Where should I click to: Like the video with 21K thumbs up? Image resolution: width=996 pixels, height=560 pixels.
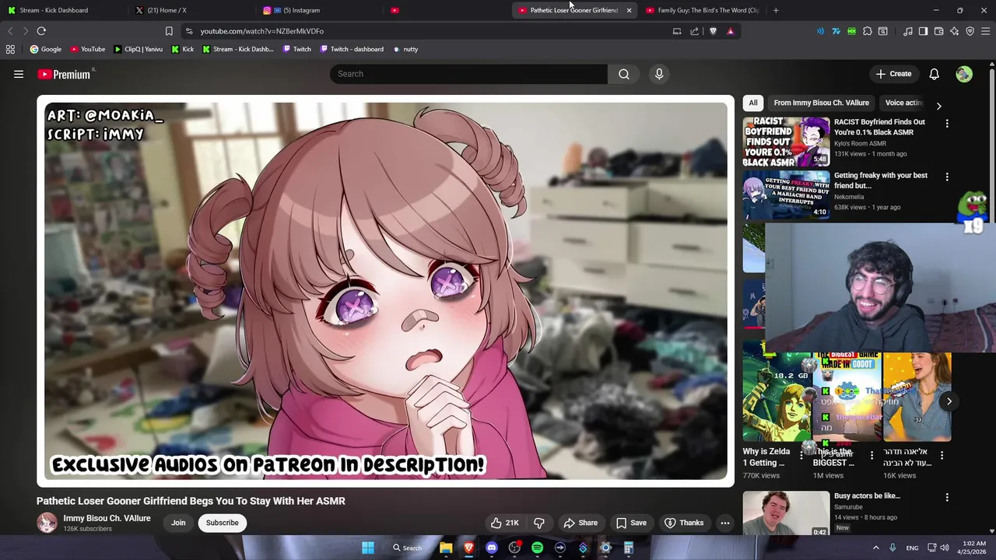[504, 523]
